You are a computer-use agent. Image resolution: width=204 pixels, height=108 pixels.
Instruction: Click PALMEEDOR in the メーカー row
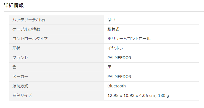click(x=119, y=77)
